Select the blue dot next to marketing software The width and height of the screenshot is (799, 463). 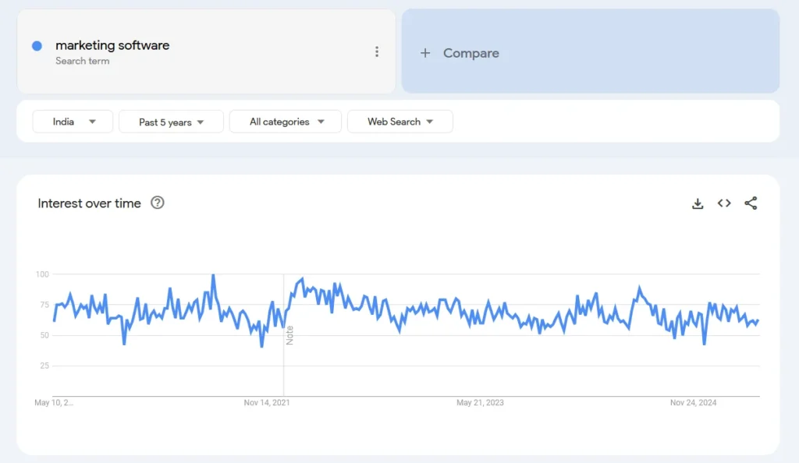(x=35, y=45)
